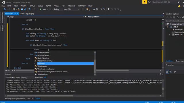Click the New Project toolbar icon
184x103 pixels.
click(14, 9)
